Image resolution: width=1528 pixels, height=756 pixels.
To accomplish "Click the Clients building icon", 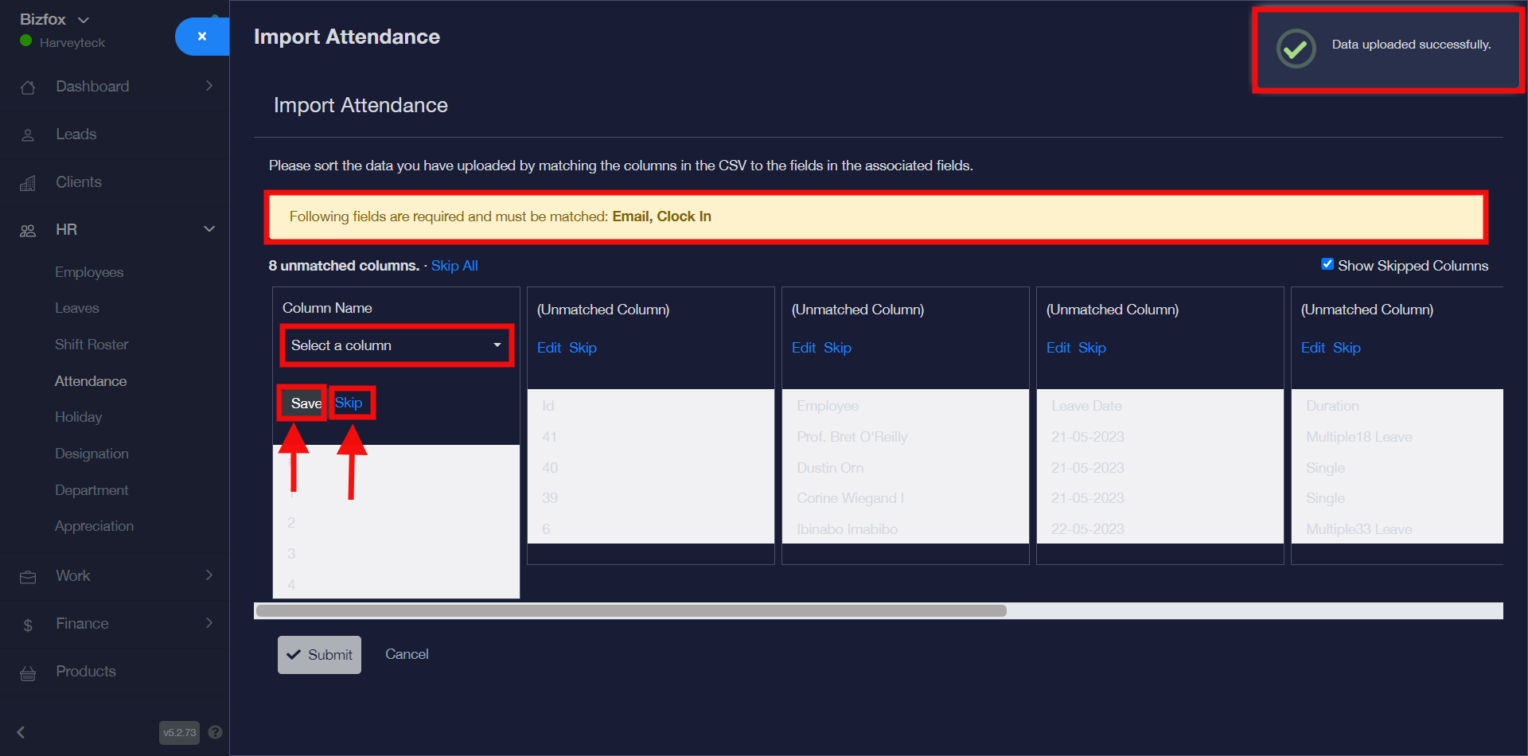I will coord(28,183).
